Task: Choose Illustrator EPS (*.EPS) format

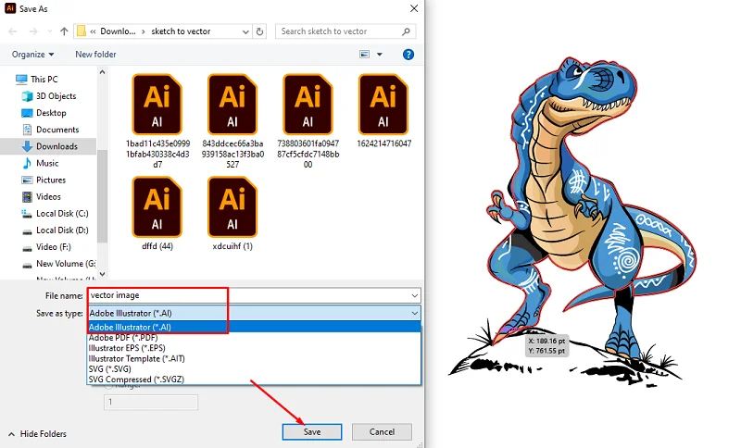Action: [254, 348]
